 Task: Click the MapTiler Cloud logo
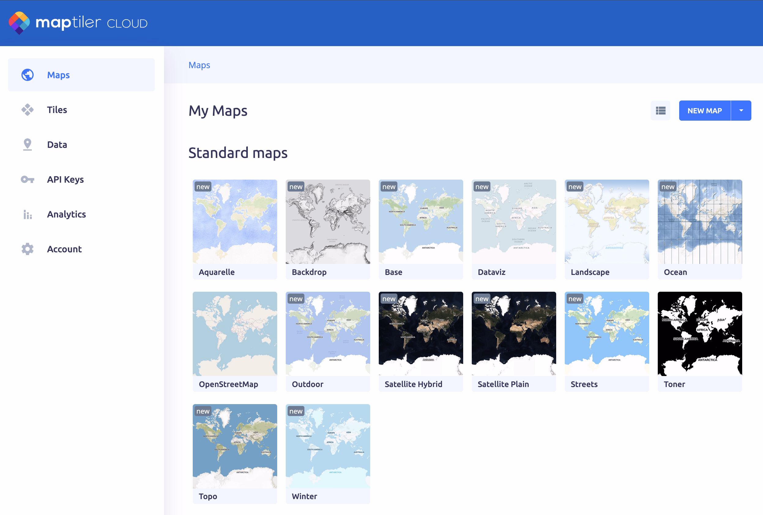point(79,22)
